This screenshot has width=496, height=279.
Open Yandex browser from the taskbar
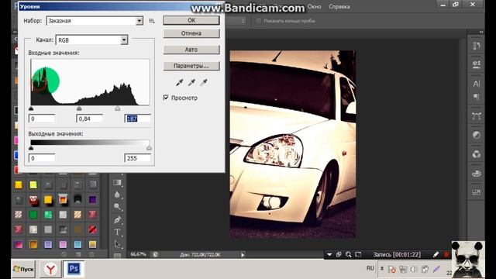(x=50, y=269)
